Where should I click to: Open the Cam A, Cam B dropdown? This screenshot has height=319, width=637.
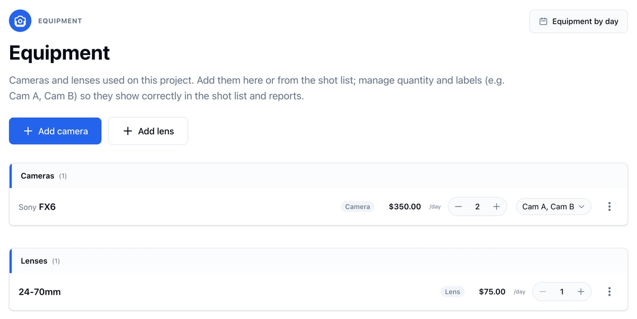(x=554, y=207)
